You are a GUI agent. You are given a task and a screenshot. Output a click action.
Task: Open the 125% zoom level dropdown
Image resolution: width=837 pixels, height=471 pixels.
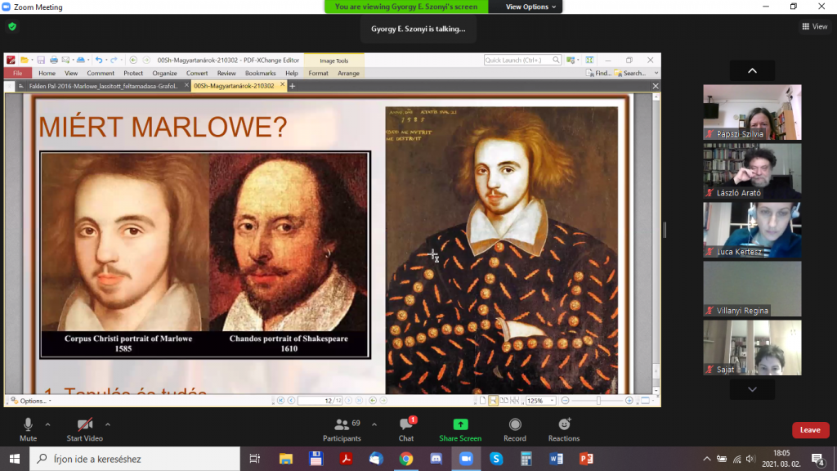pos(553,401)
